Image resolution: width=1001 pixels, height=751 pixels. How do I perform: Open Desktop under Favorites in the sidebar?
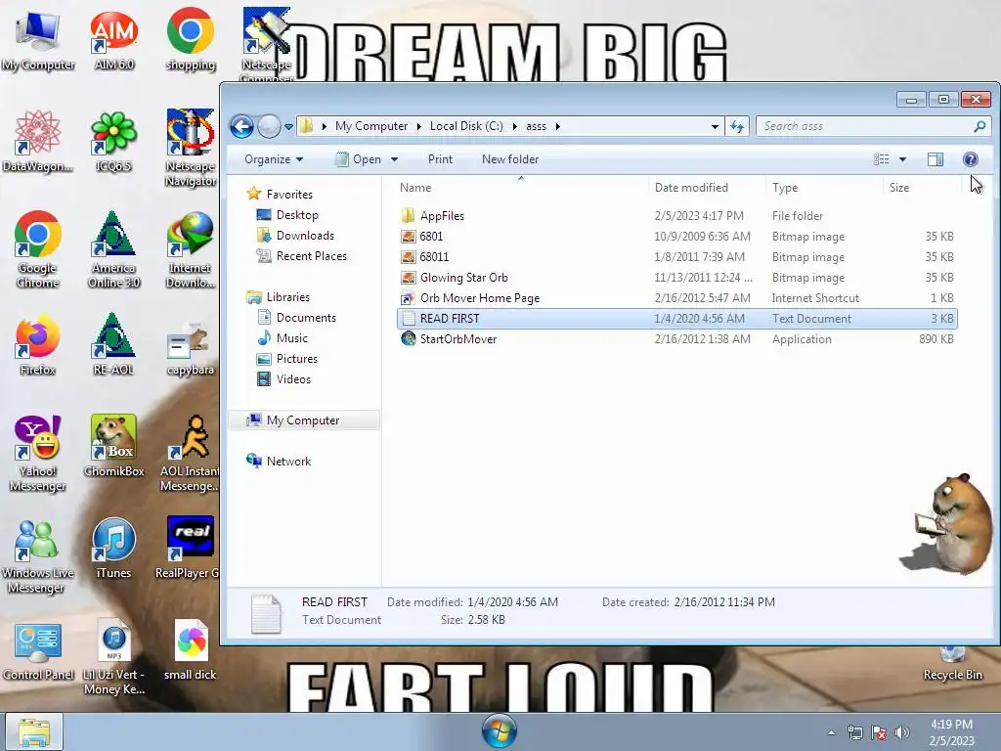click(x=287, y=215)
